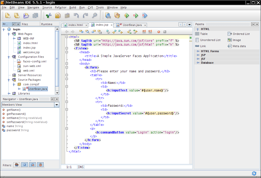Open the CVS menu

coord(90,7)
